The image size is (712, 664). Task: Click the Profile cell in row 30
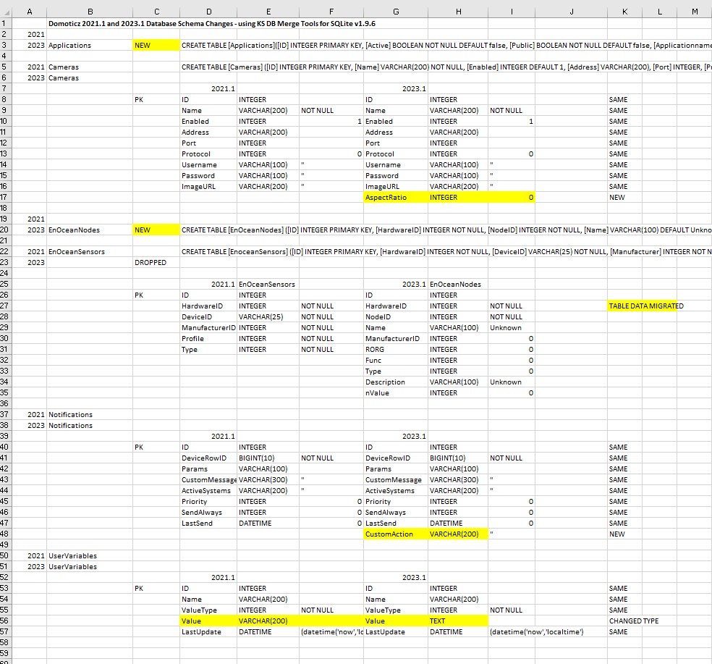click(208, 339)
